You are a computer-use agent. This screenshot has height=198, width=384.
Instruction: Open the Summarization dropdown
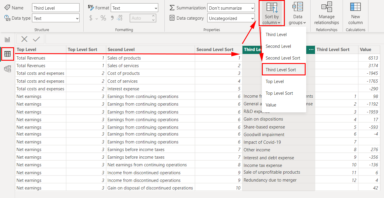(231, 8)
